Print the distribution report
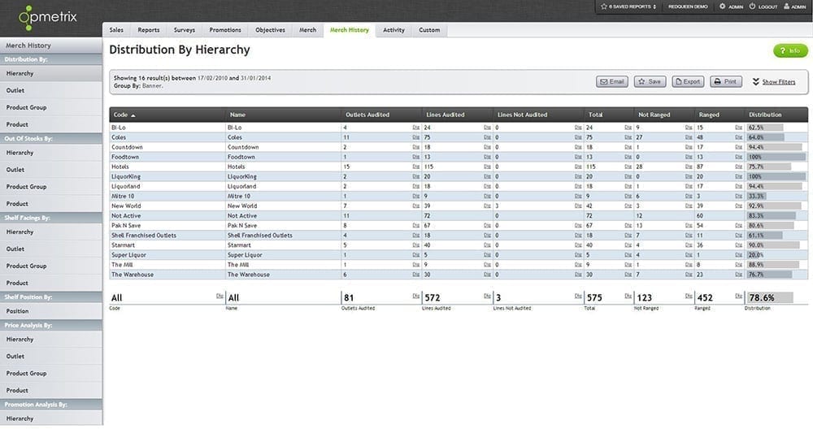Screen dimensions: 813x433 point(726,82)
